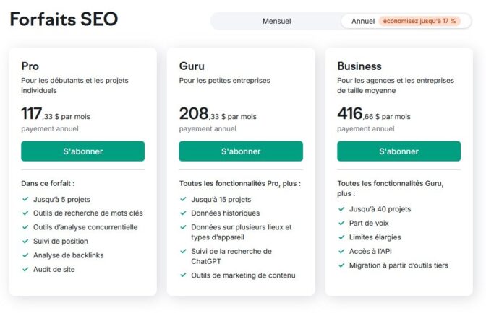The image size is (486, 313).
Task: Click checkmark beside 'Migration à partir d'outils tiers'
Action: [x=341, y=265]
